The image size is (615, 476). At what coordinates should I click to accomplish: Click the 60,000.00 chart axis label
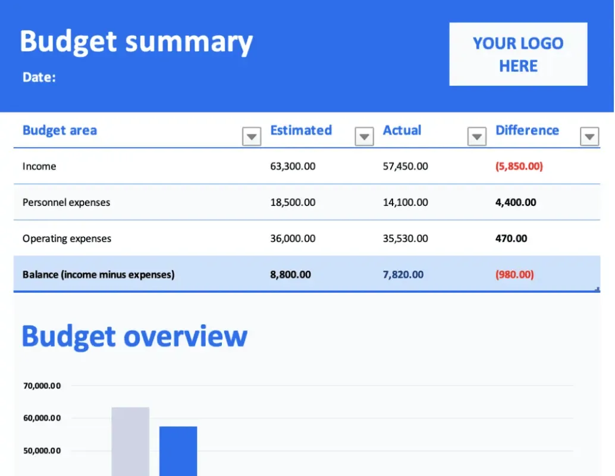pos(42,418)
